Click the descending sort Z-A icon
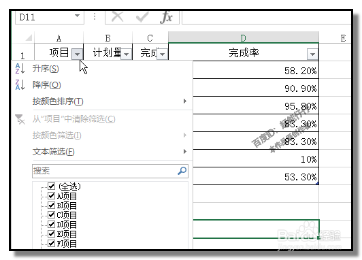This screenshot has width=362, height=260. pos(20,85)
